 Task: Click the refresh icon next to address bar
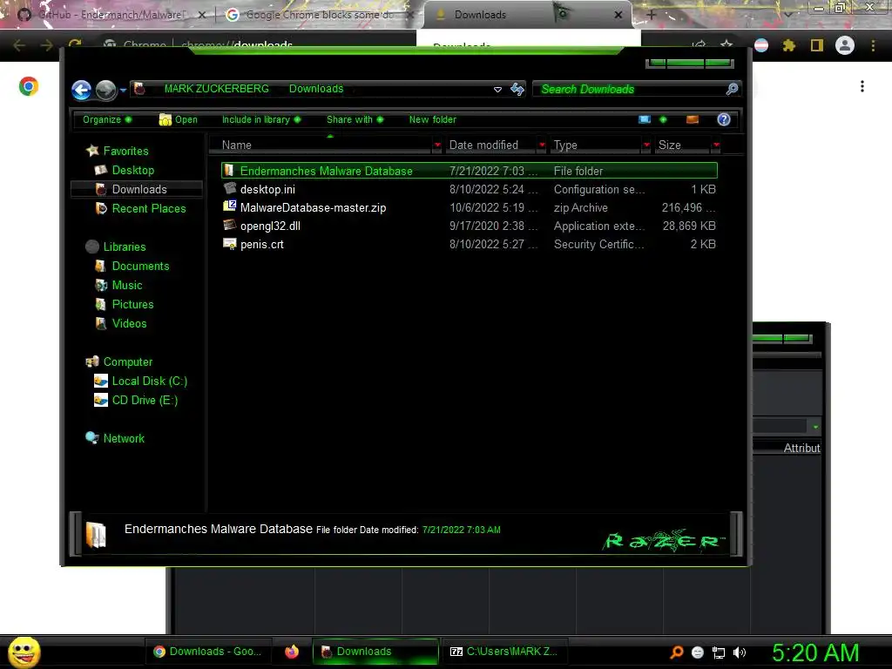[517, 89]
